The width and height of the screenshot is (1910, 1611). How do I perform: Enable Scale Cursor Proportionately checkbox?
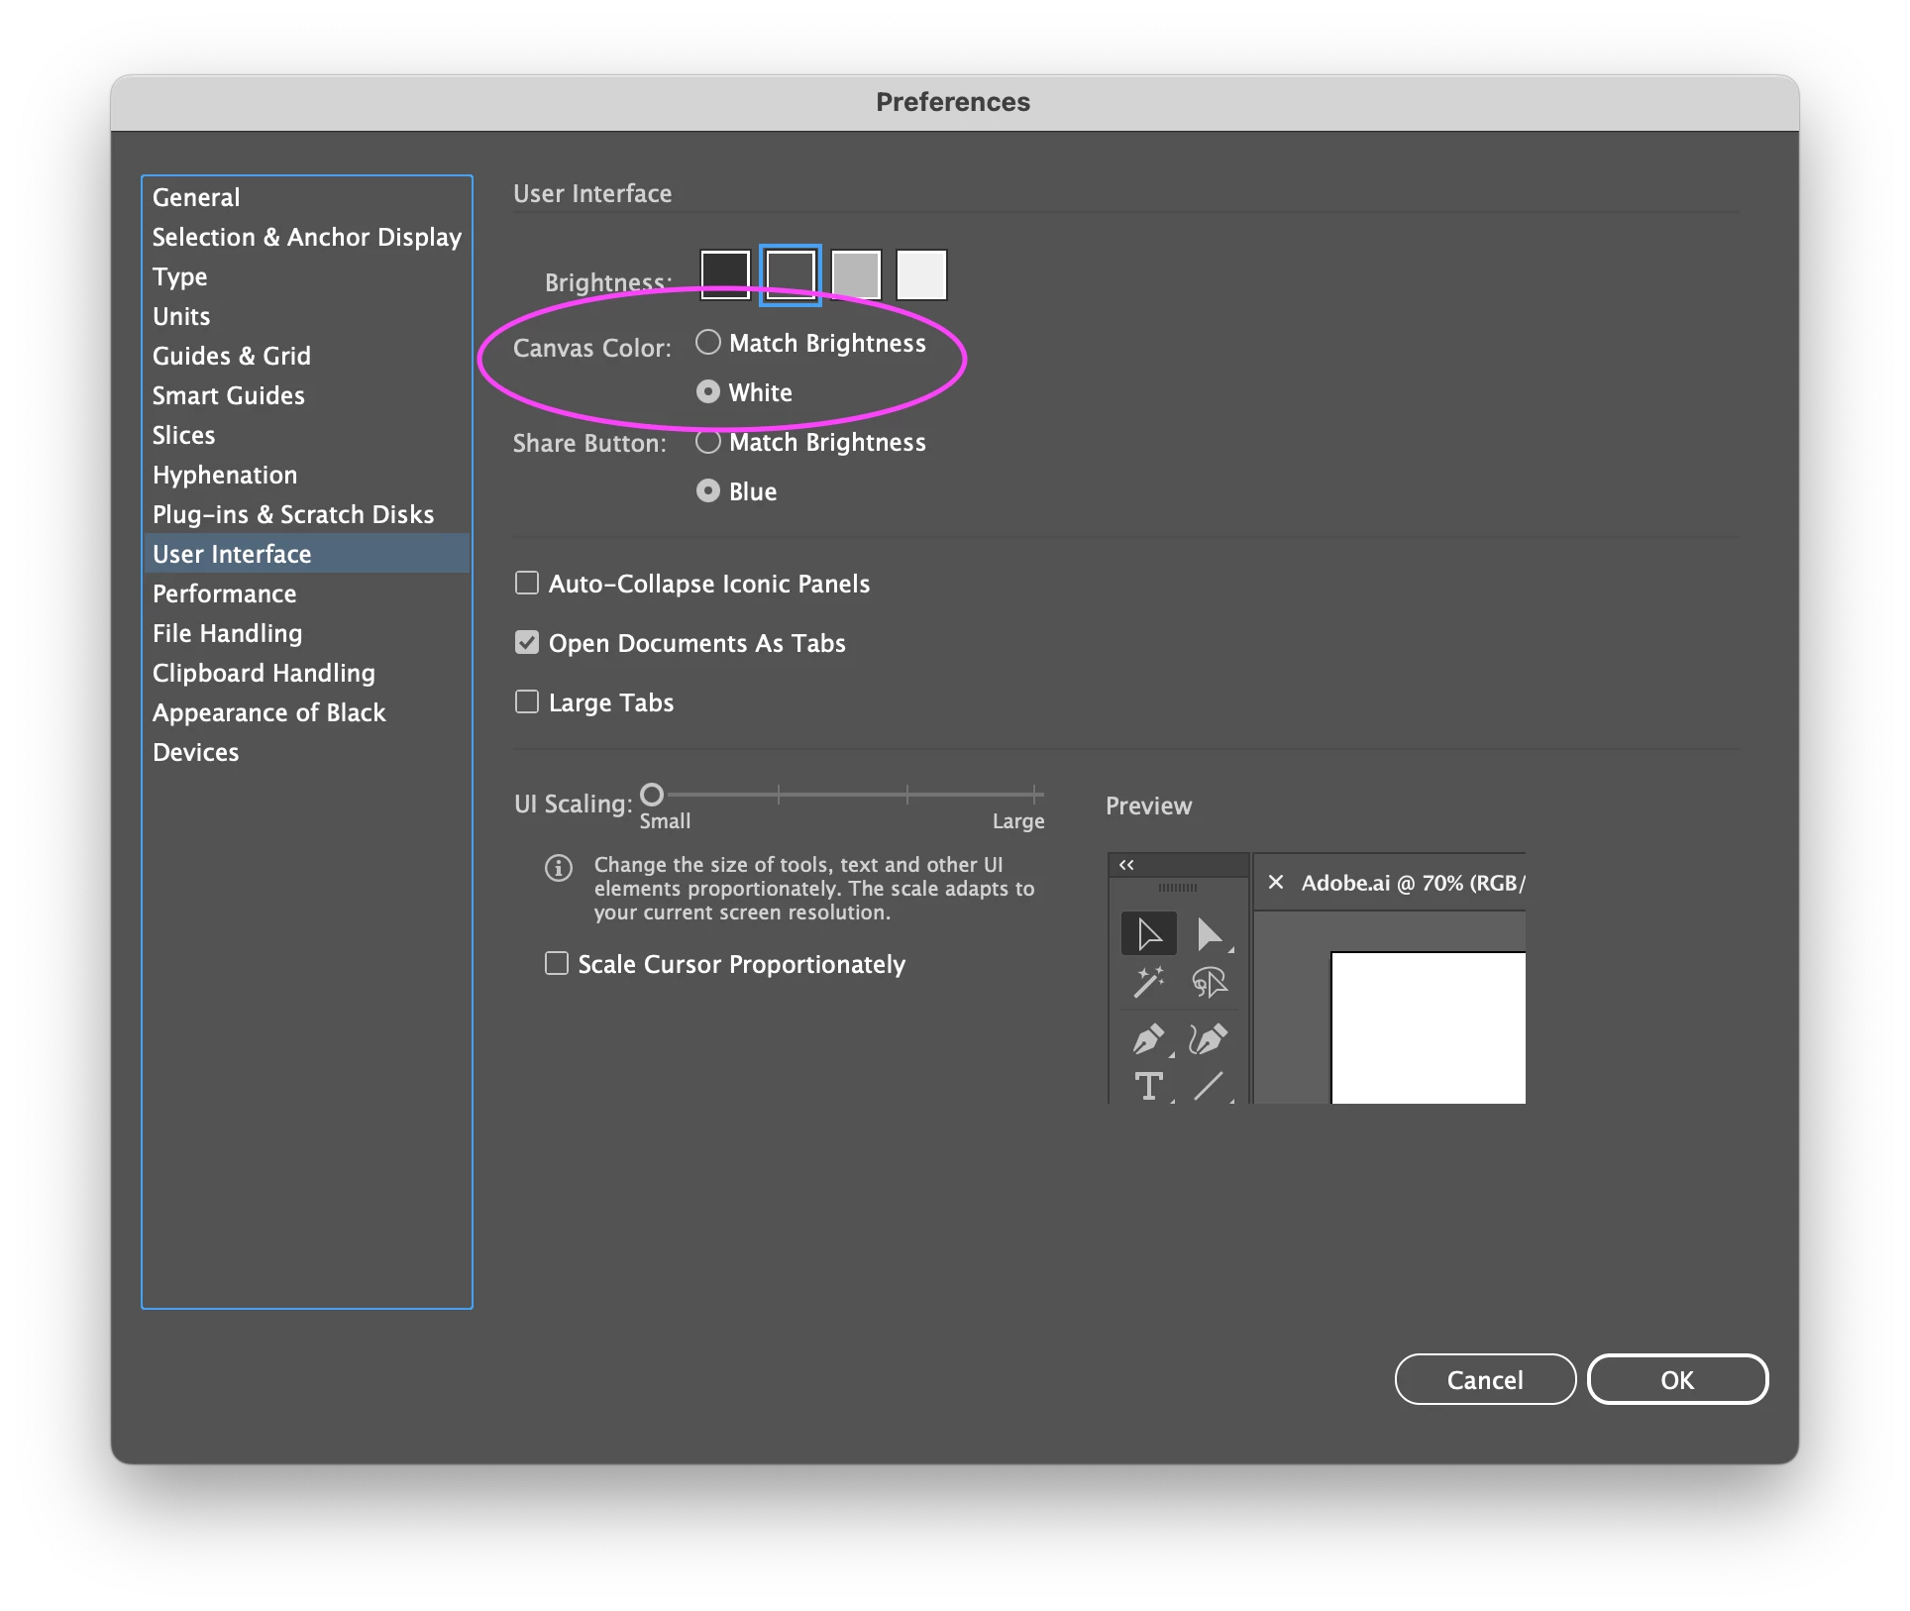click(x=557, y=963)
